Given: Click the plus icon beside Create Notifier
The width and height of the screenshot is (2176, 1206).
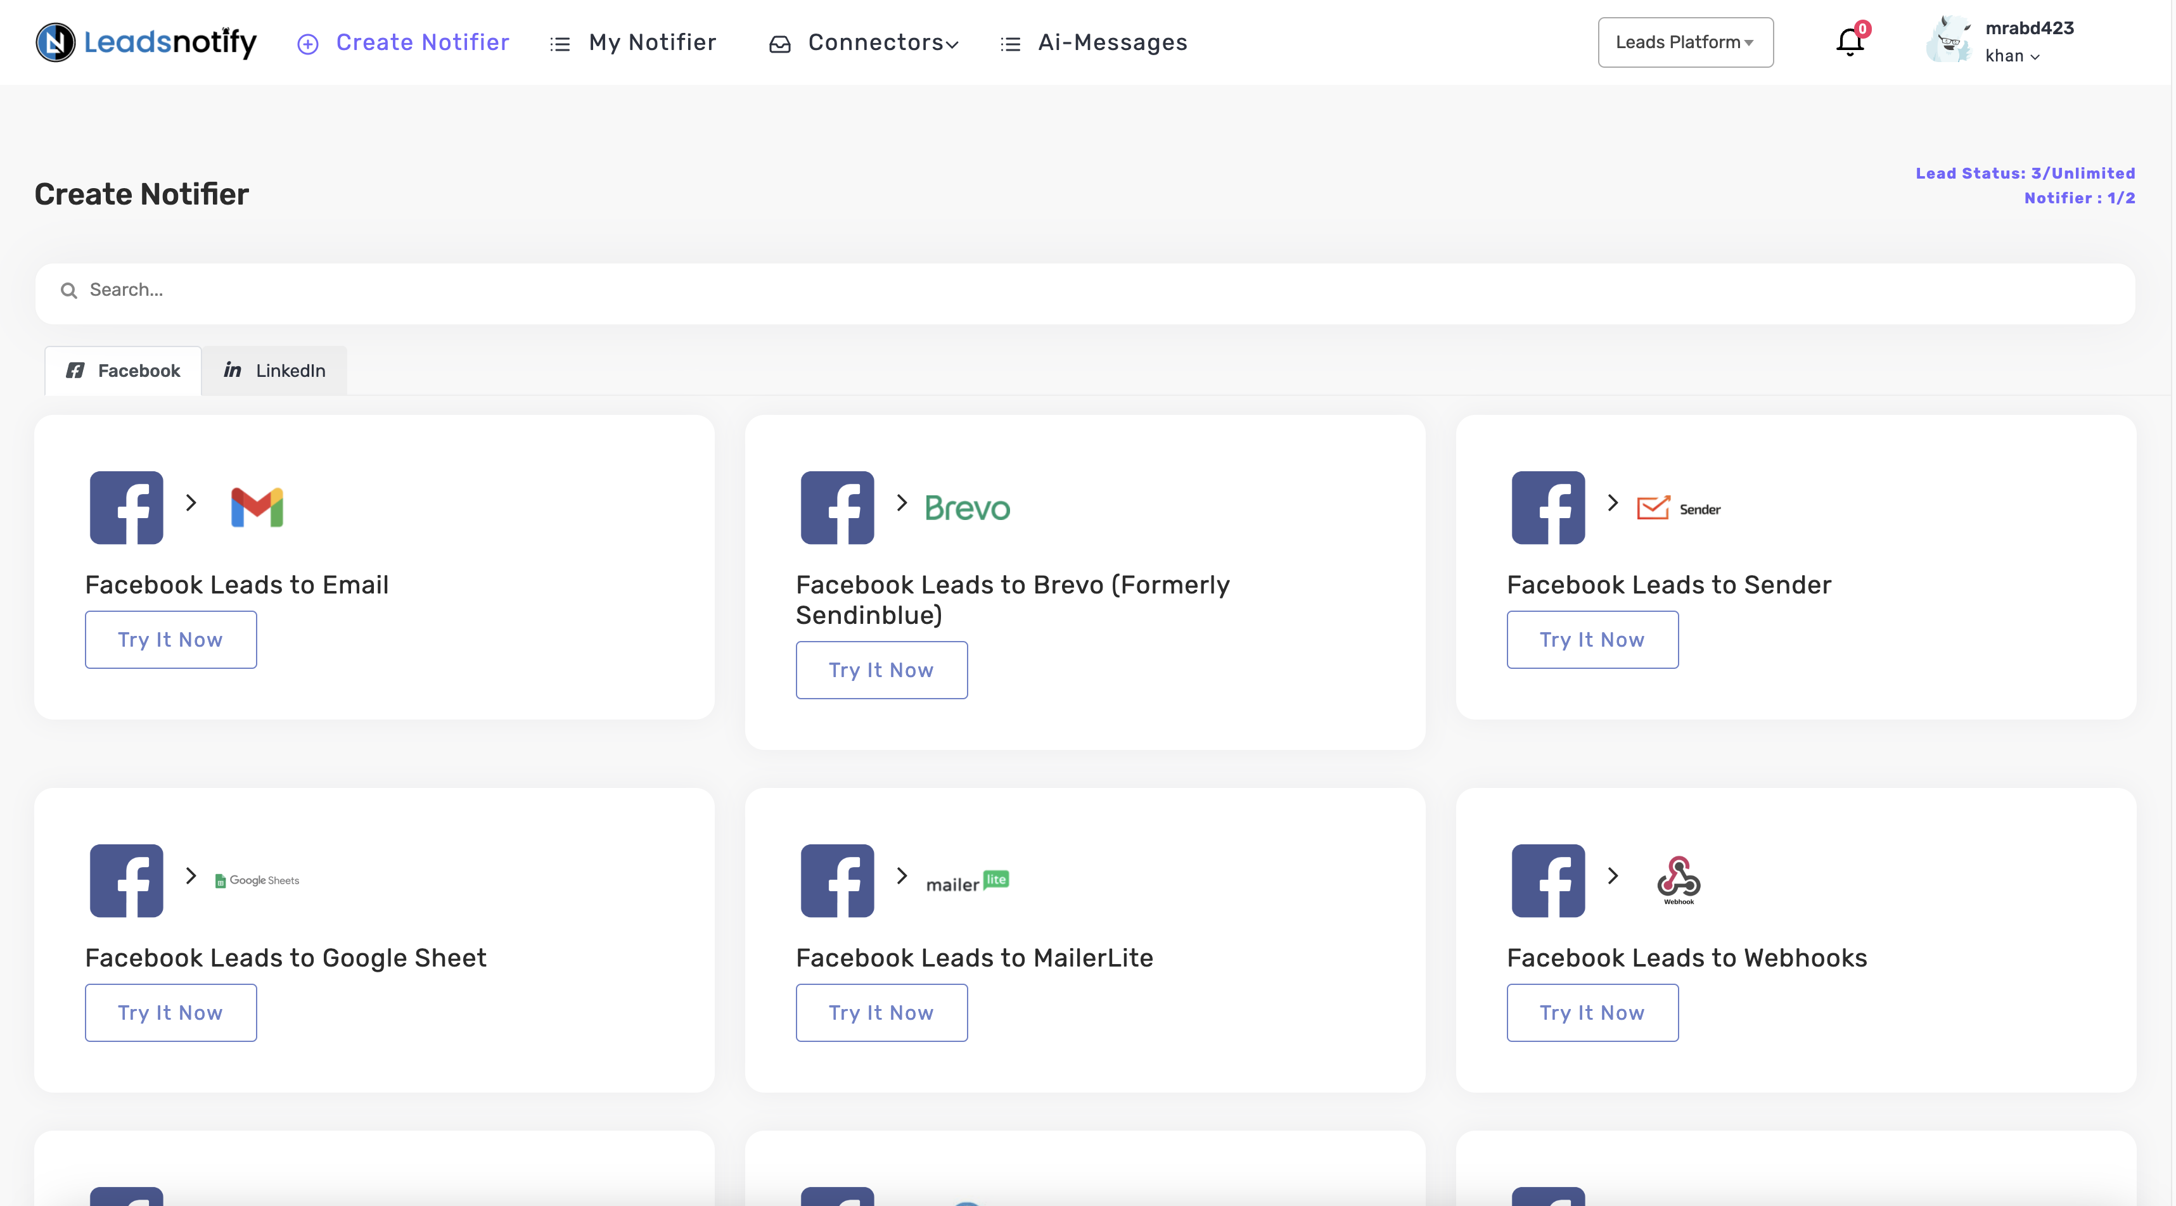Looking at the screenshot, I should point(309,44).
